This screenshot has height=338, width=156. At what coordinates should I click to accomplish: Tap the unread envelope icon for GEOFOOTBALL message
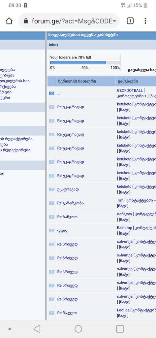point(52,93)
